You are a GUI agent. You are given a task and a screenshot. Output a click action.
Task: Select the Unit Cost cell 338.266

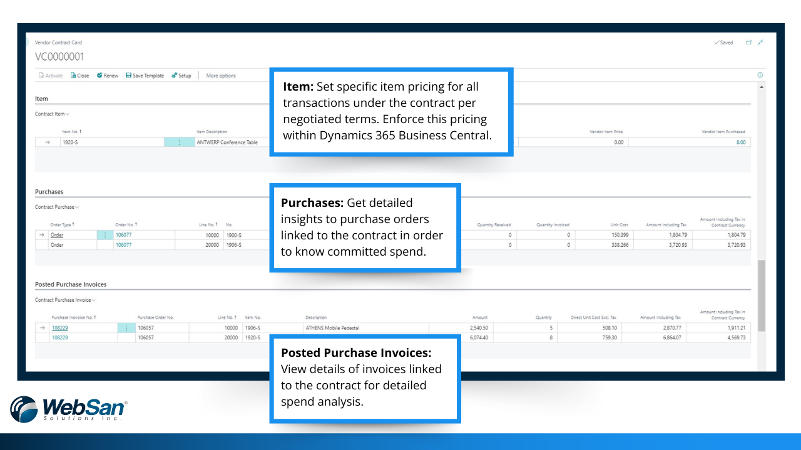604,245
